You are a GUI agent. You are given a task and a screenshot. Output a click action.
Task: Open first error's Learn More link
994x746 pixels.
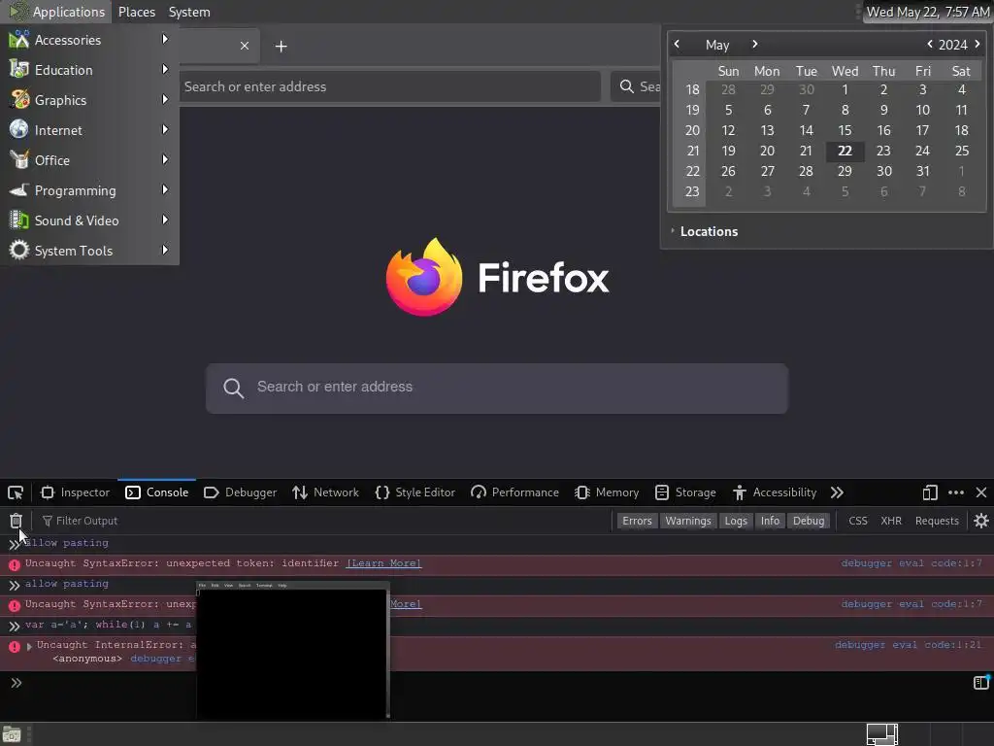click(x=383, y=563)
